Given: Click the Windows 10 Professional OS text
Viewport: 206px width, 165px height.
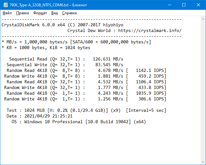Looking at the screenshot, I should tap(54, 122).
